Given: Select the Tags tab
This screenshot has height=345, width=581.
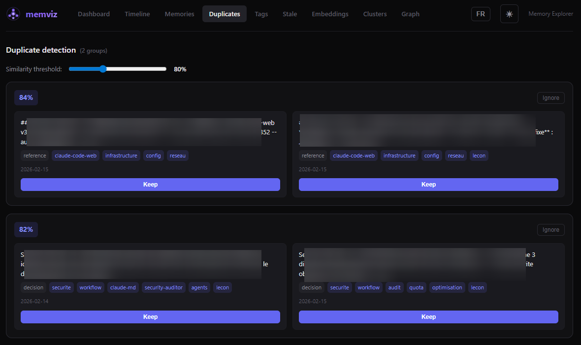Looking at the screenshot, I should [x=261, y=14].
